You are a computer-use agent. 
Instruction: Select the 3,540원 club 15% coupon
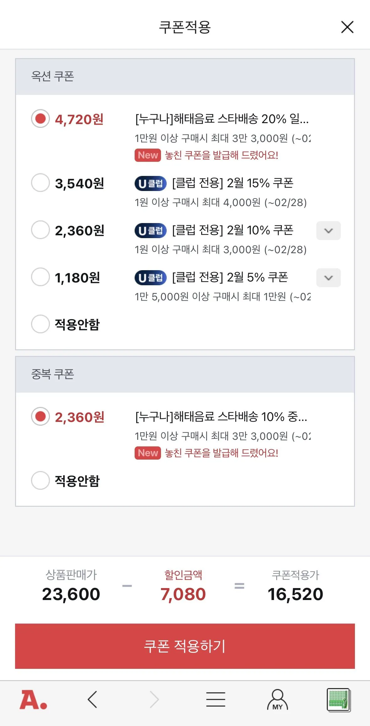tap(40, 183)
